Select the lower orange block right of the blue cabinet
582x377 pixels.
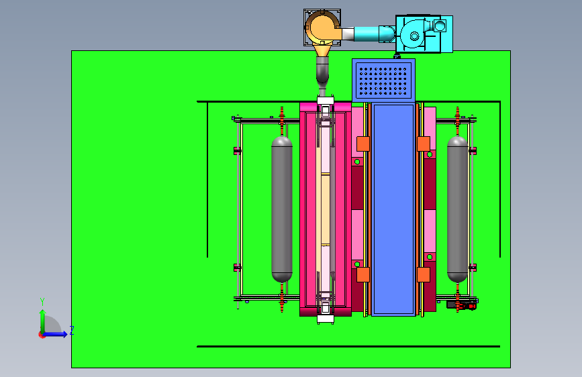pyautogui.click(x=424, y=275)
